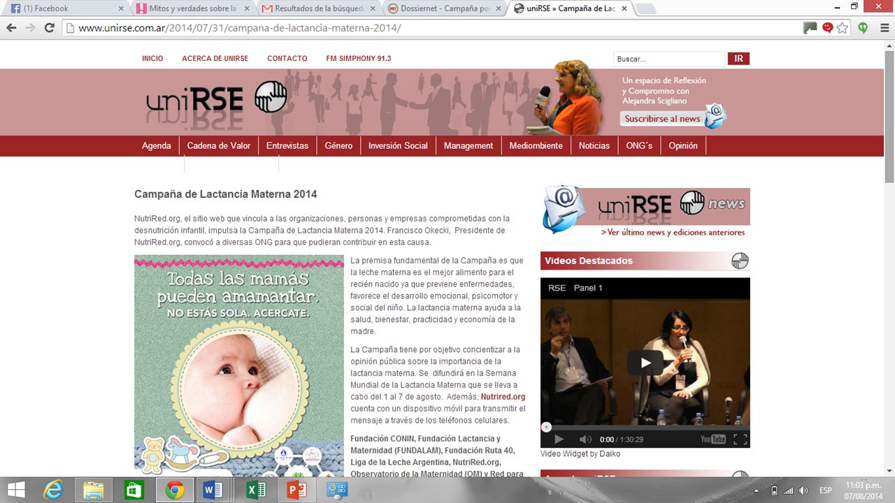Open the INICIO link

pyautogui.click(x=152, y=59)
